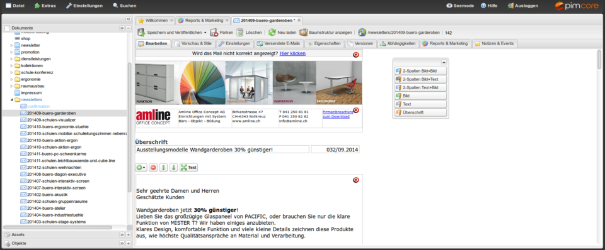
Task: Edit the Ausstellungsmodelle Wandgarderoben headline field
Action: 222,149
